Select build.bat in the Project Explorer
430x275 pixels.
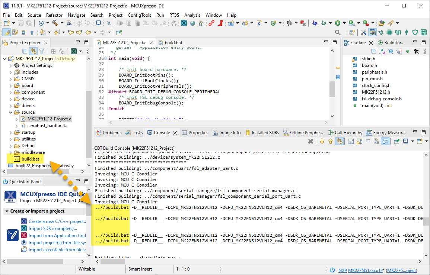coord(30,159)
